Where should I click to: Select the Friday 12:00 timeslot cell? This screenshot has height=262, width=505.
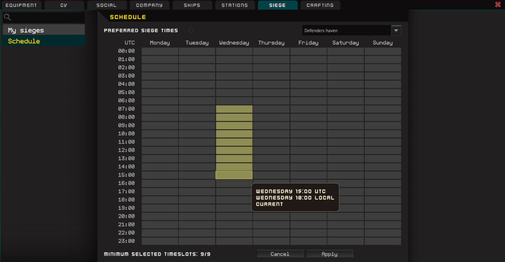(x=308, y=150)
